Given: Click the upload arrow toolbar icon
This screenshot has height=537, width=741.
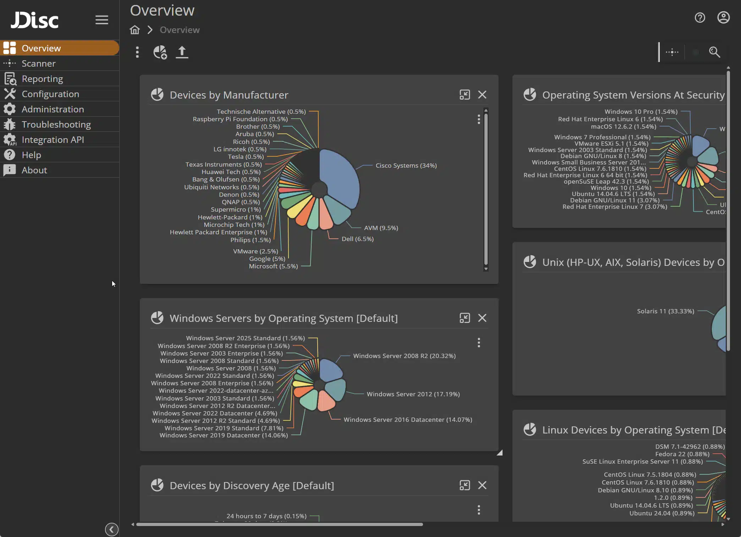Looking at the screenshot, I should click(x=182, y=52).
